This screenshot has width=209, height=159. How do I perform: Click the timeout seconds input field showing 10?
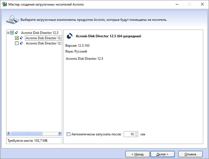(129, 134)
